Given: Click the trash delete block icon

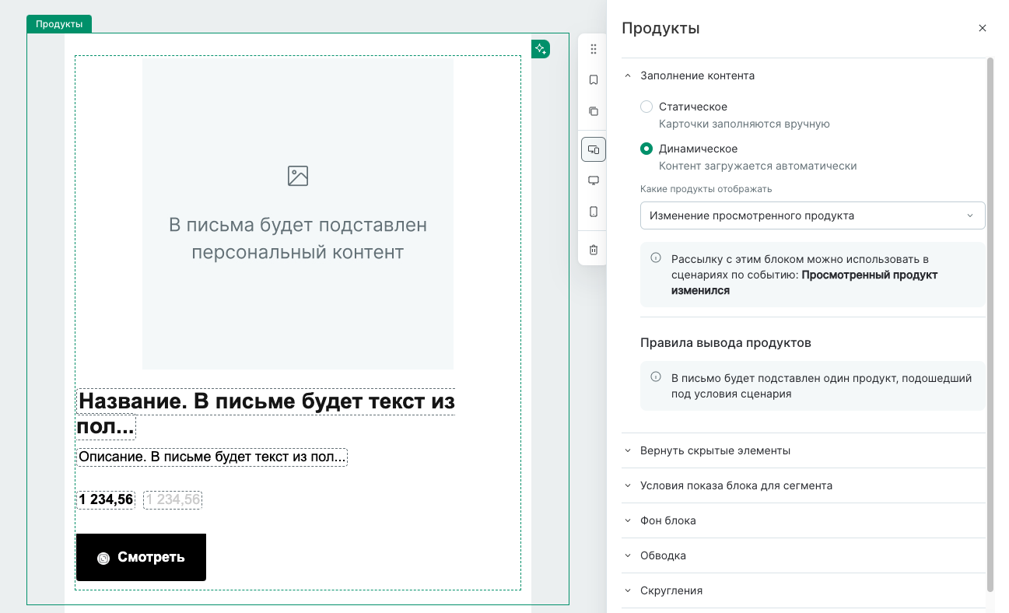Looking at the screenshot, I should 594,250.
